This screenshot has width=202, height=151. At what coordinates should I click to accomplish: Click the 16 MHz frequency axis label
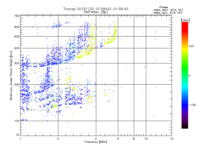tap(172, 139)
